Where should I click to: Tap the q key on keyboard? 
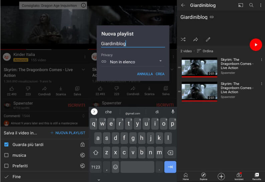tap(94, 124)
